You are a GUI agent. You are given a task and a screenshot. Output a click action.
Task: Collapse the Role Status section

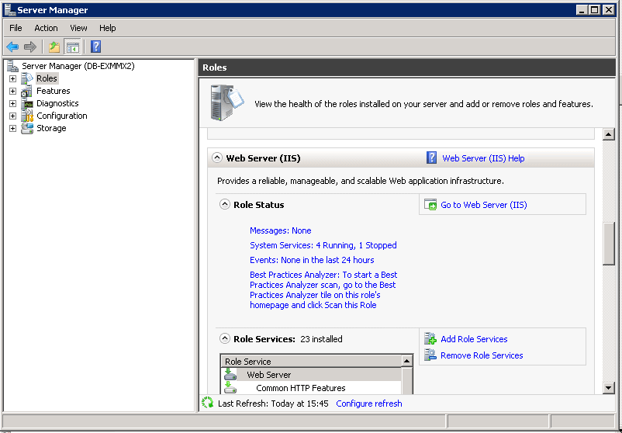tap(224, 205)
